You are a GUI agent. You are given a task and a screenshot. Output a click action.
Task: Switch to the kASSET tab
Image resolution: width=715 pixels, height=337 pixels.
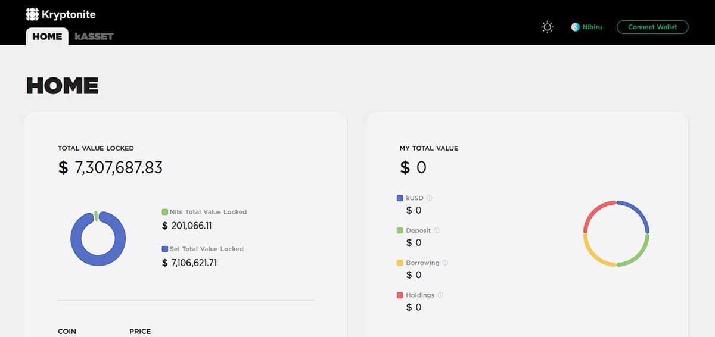(x=94, y=36)
